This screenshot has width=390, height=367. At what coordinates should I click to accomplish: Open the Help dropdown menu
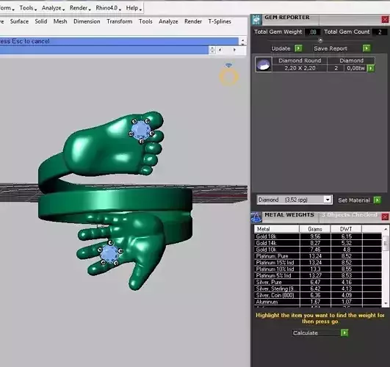point(134,8)
